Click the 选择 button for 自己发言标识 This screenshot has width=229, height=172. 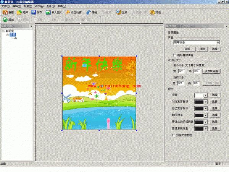click(215, 109)
